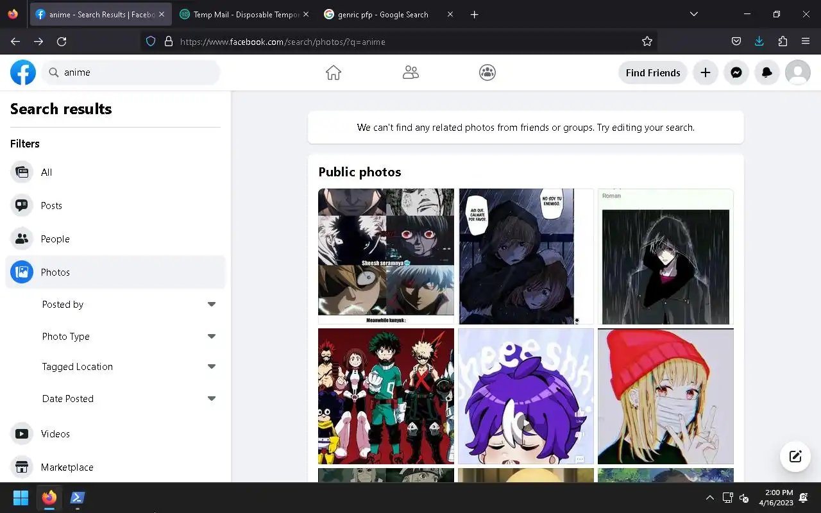
Task: Bookmark this page with the star icon
Action: click(647, 41)
